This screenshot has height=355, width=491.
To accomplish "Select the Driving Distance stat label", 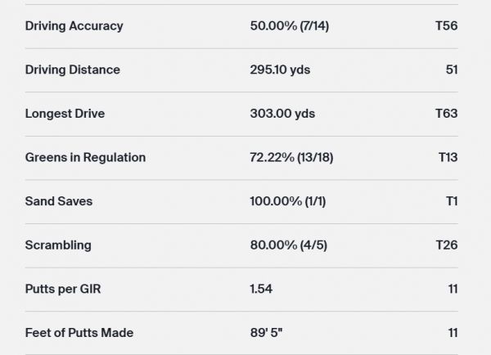I will pos(72,70).
